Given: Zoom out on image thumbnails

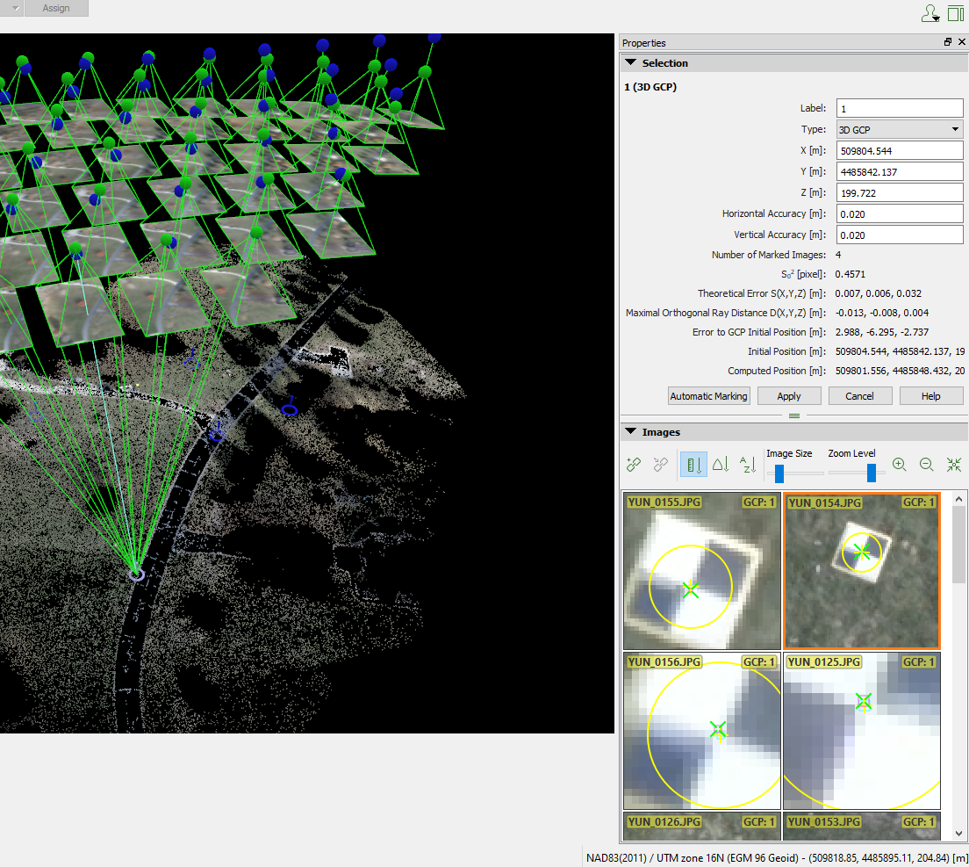Looking at the screenshot, I should [926, 465].
